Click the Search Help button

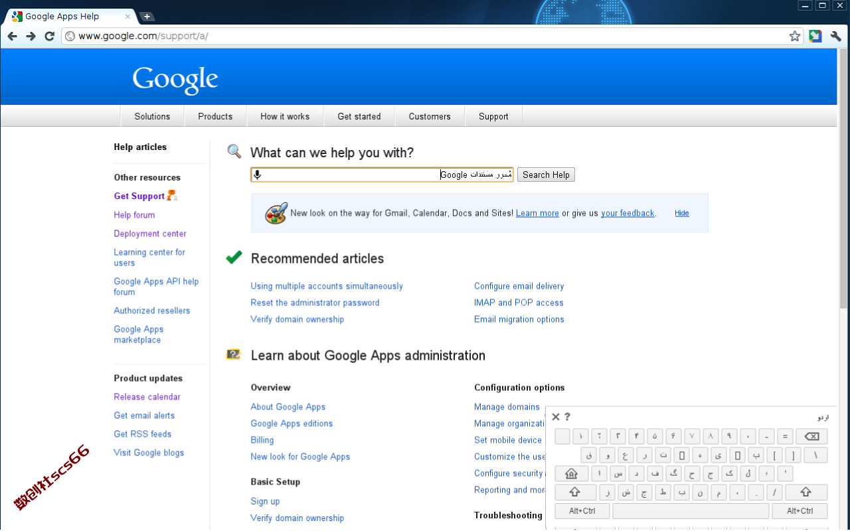[x=546, y=175]
